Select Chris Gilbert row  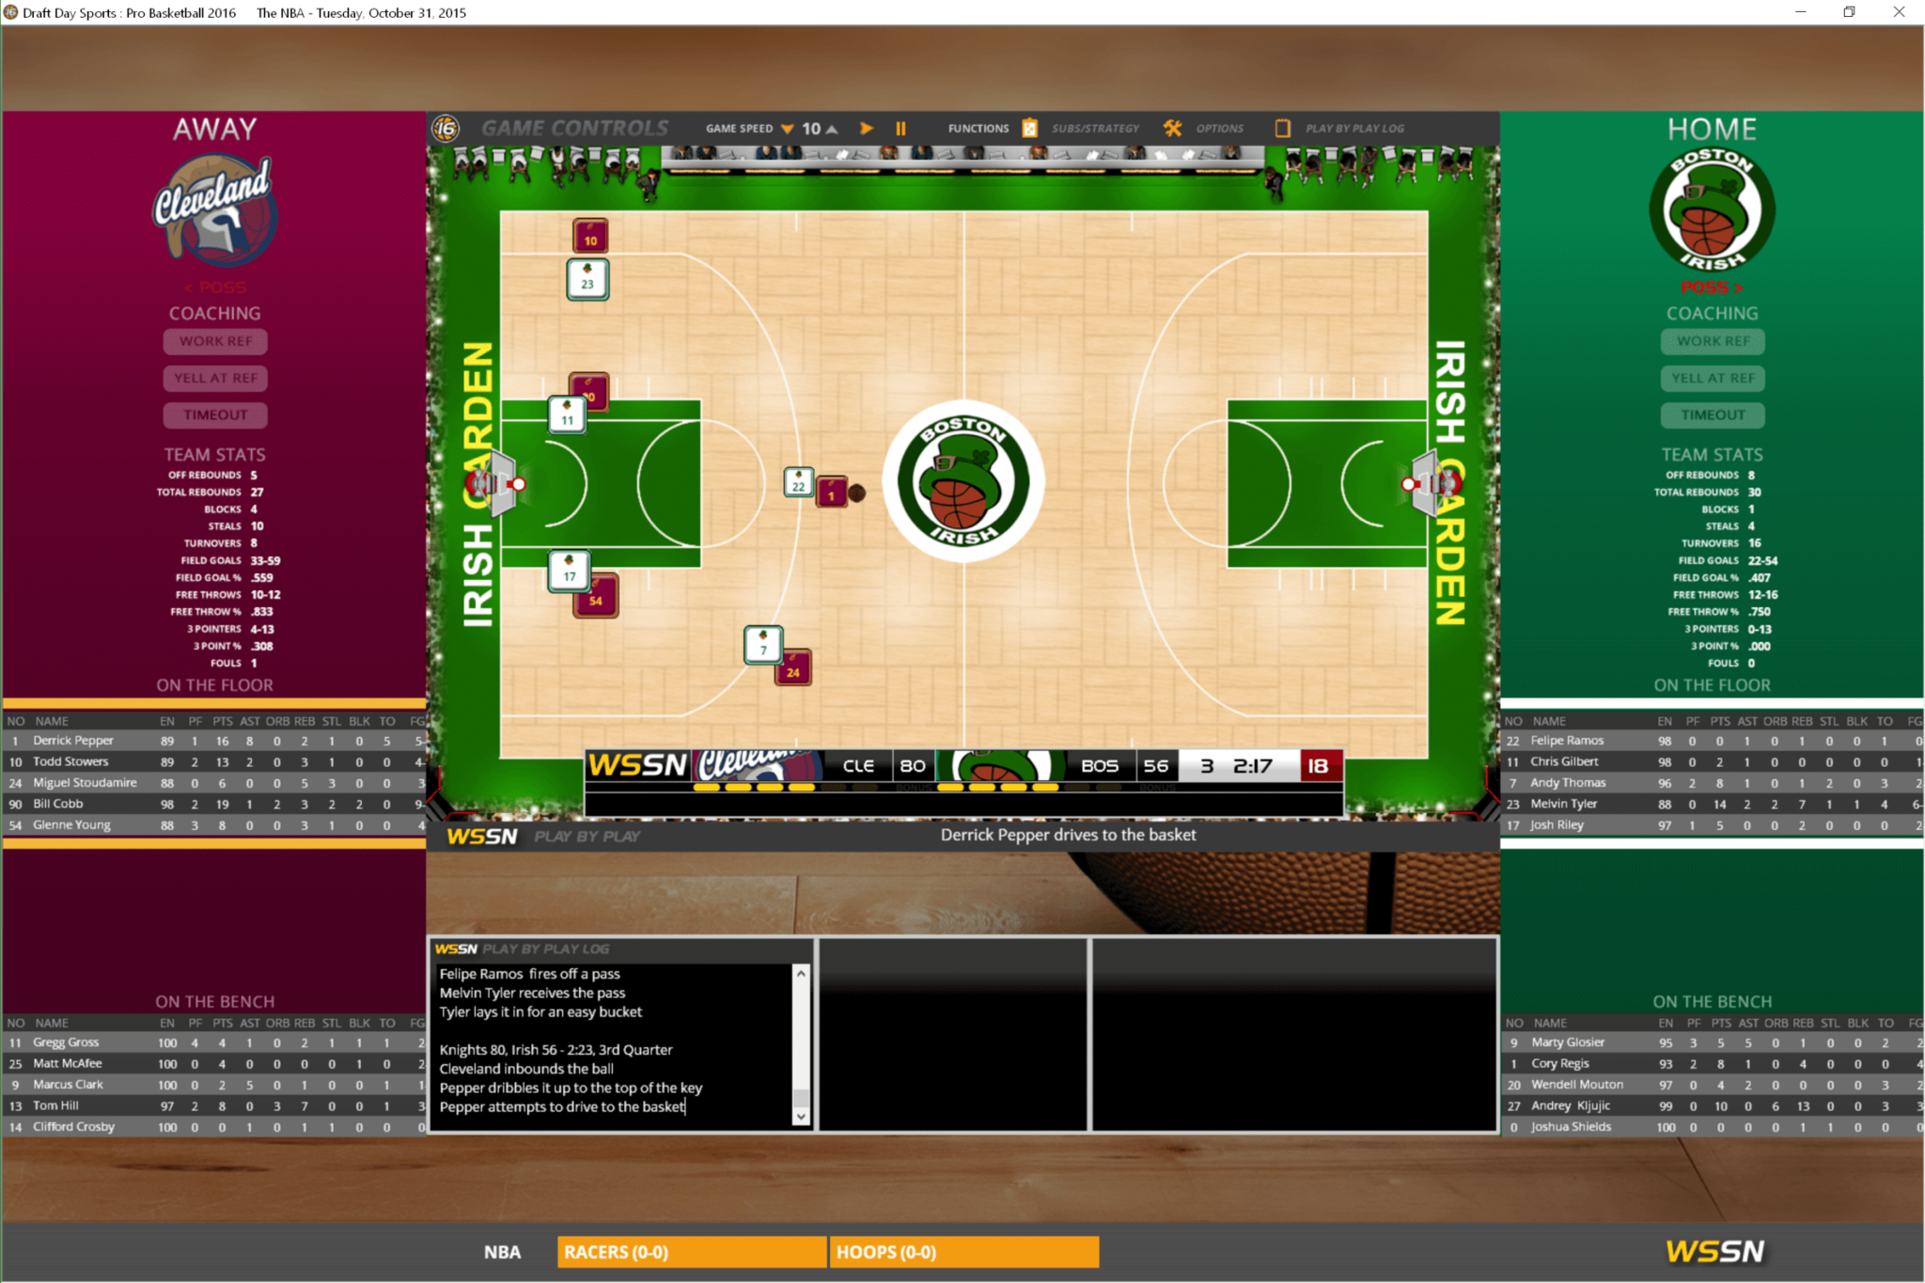click(1713, 761)
